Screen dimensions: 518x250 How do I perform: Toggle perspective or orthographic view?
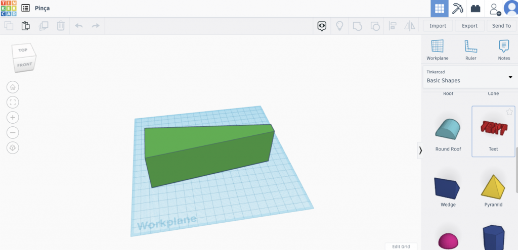coord(13,148)
